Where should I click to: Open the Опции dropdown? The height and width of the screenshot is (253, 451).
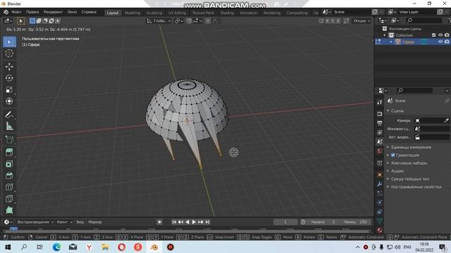coord(362,20)
